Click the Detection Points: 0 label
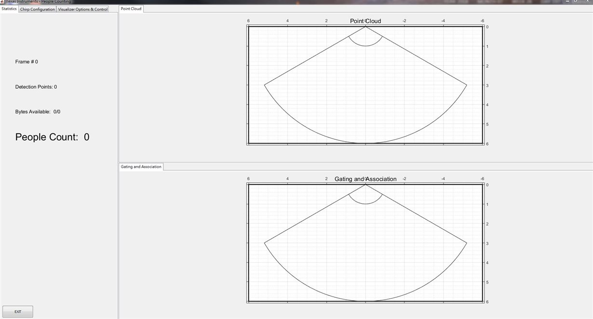The height and width of the screenshot is (319, 593). [x=36, y=87]
